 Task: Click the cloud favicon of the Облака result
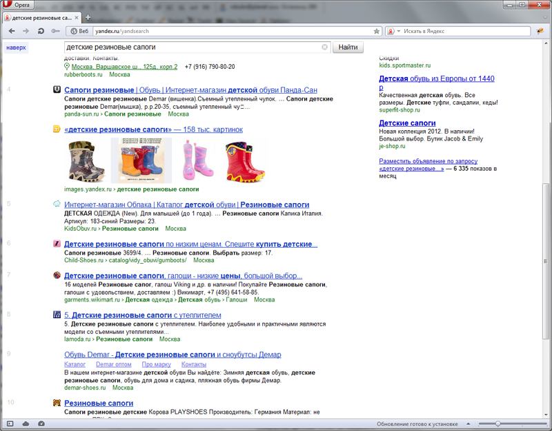[x=57, y=204]
